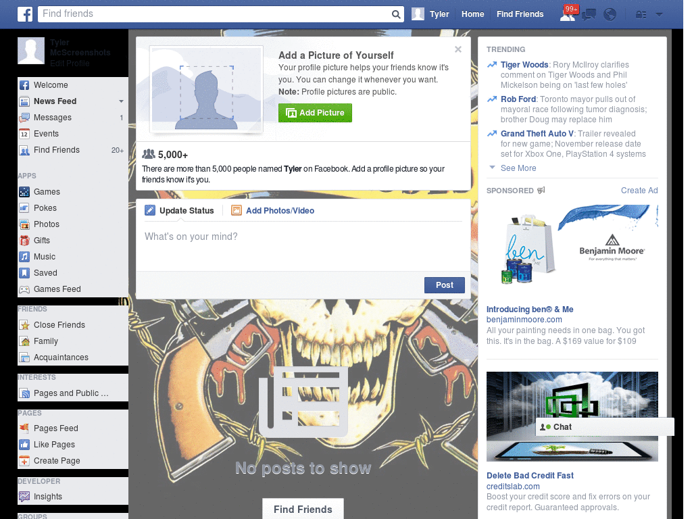Open the messages icon in top bar
Image resolution: width=692 pixels, height=519 pixels.
coord(589,15)
